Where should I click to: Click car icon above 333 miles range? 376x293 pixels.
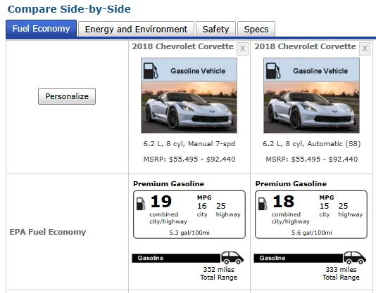point(355,258)
